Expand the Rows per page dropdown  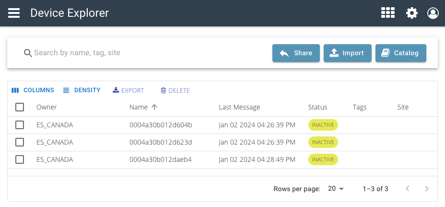pos(336,189)
